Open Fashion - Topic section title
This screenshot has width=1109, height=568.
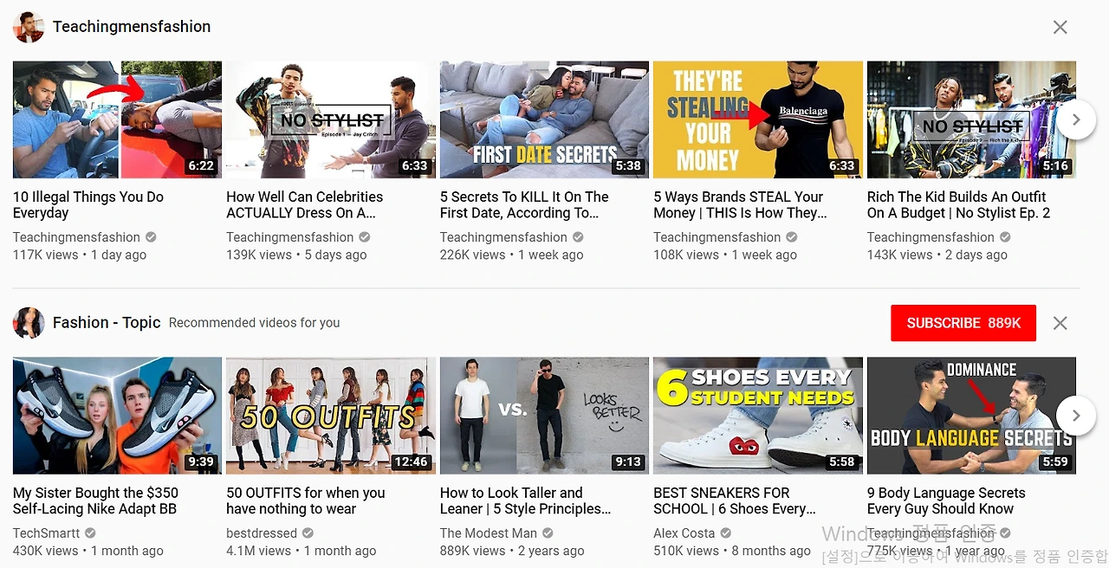click(107, 322)
